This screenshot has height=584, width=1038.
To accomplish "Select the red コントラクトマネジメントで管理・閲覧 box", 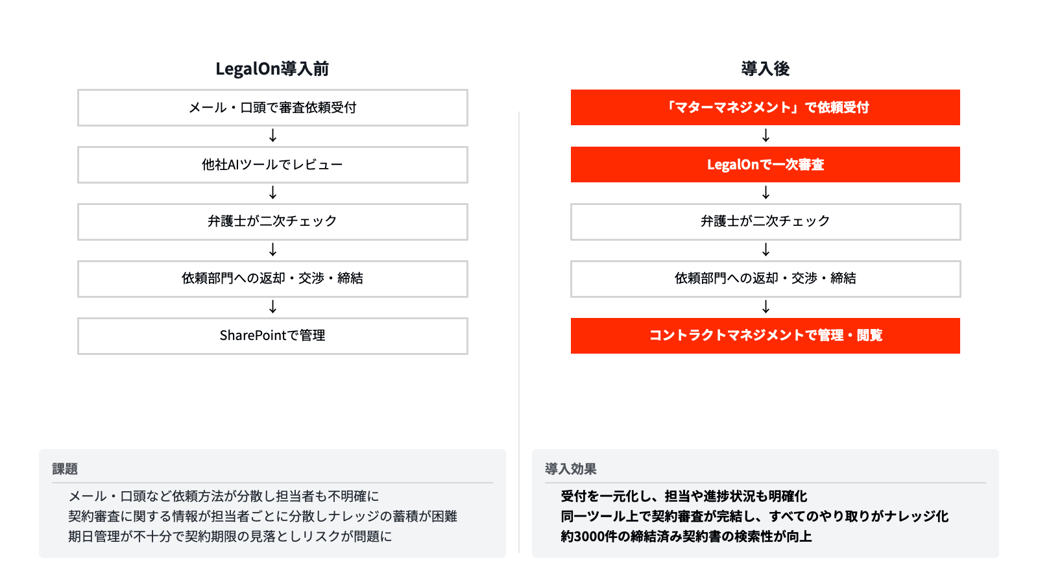I will pos(766,335).
